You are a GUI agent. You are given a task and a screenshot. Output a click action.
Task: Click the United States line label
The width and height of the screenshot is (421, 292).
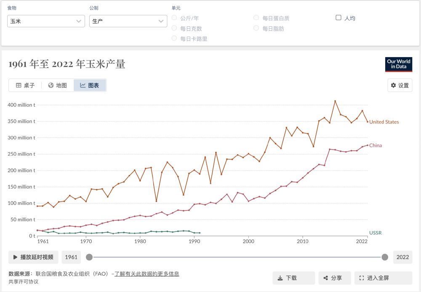coord(384,122)
